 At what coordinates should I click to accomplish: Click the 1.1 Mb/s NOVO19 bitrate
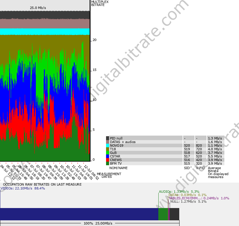click(215, 145)
